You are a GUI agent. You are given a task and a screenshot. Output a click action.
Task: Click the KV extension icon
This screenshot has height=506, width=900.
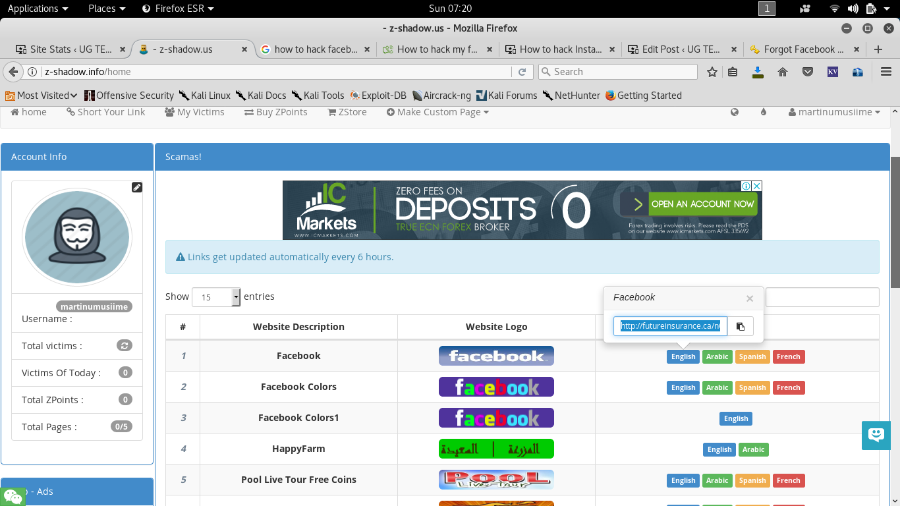[x=833, y=72]
